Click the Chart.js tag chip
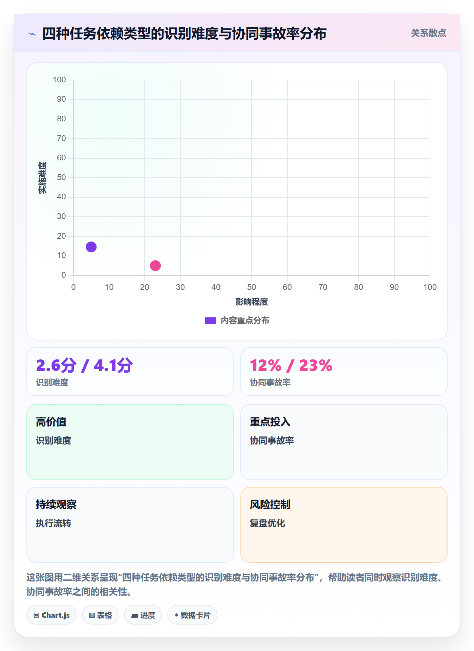 pyautogui.click(x=51, y=615)
